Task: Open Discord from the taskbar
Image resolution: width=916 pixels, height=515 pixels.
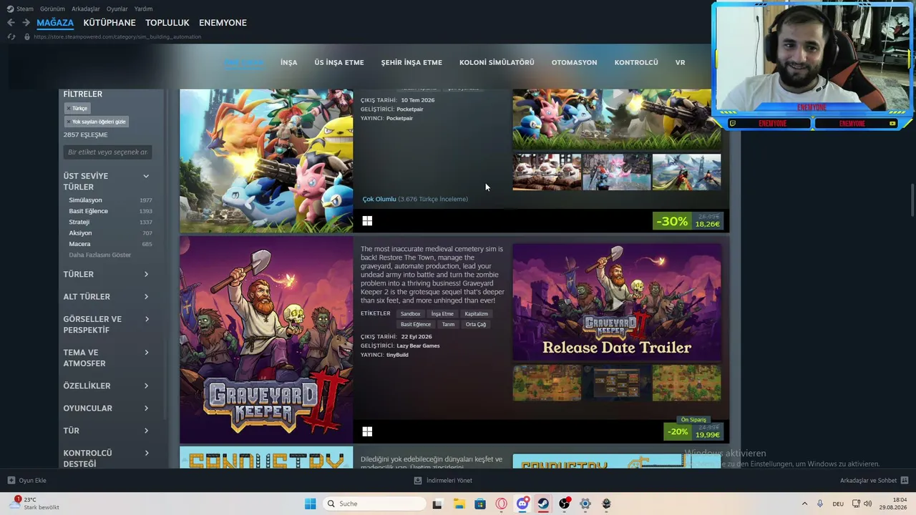Action: (x=522, y=504)
